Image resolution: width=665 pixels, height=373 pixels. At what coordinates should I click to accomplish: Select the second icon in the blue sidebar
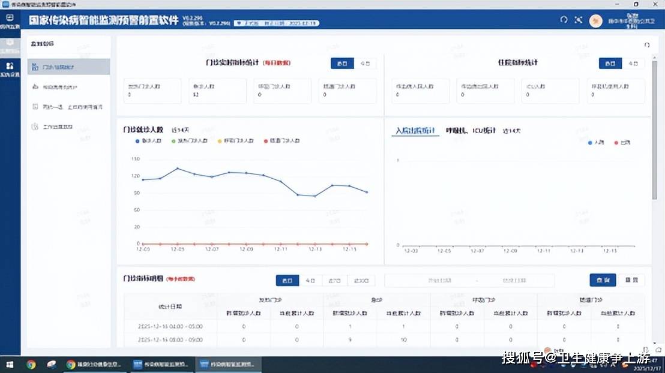[10, 45]
